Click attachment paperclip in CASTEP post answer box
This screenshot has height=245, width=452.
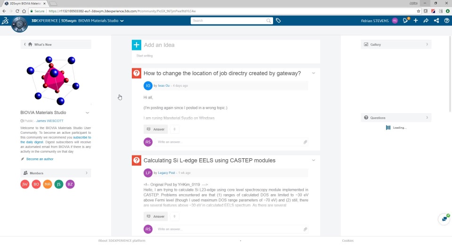(x=305, y=229)
